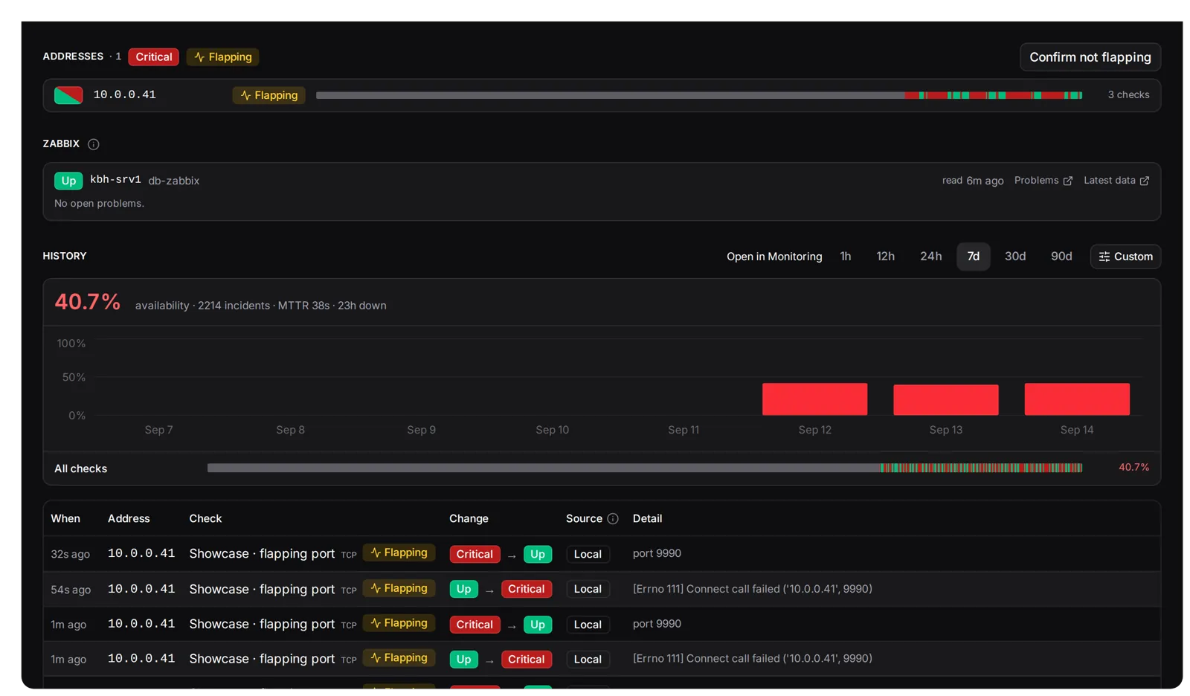Click Critical badge in 32s ago row
The image size is (1190, 696).
tap(475, 554)
